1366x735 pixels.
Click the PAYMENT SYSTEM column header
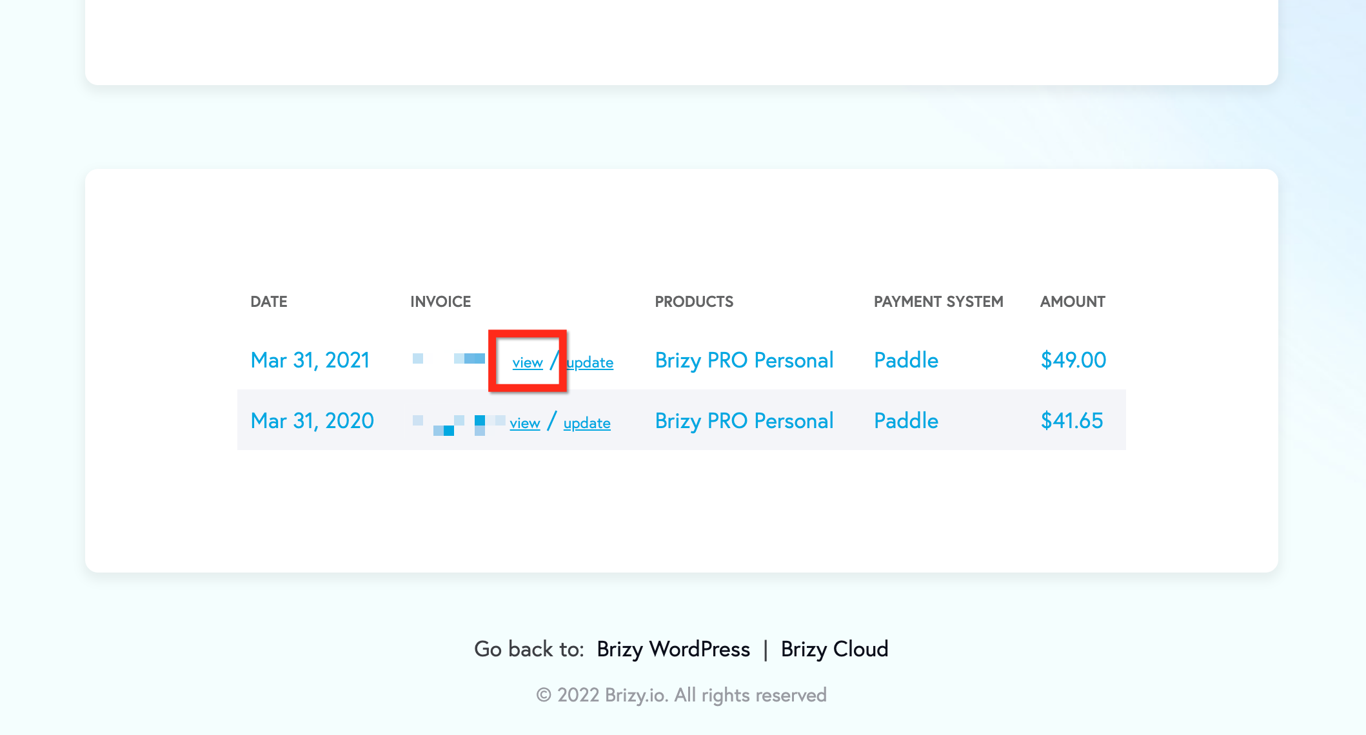pos(938,302)
